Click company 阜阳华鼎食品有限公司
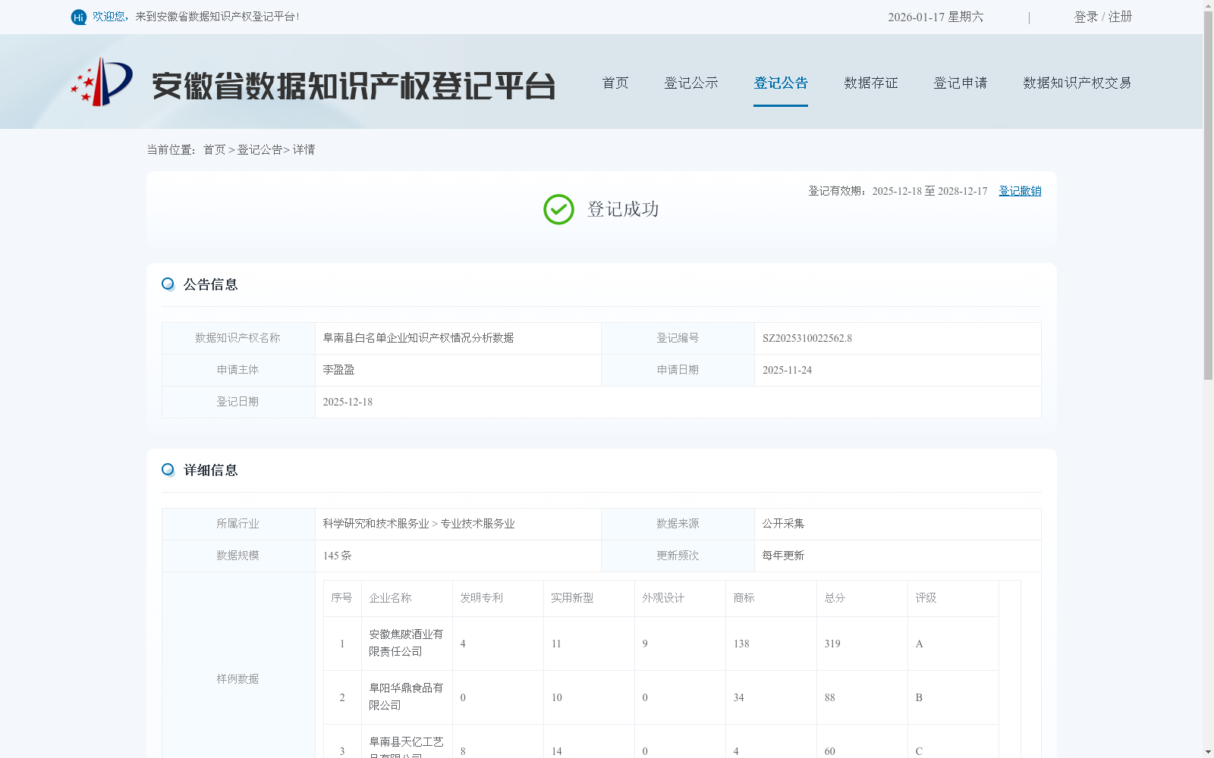 406,697
